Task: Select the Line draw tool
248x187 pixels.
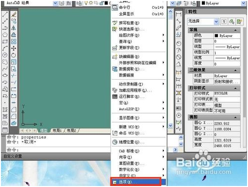Action: (x=5, y=14)
